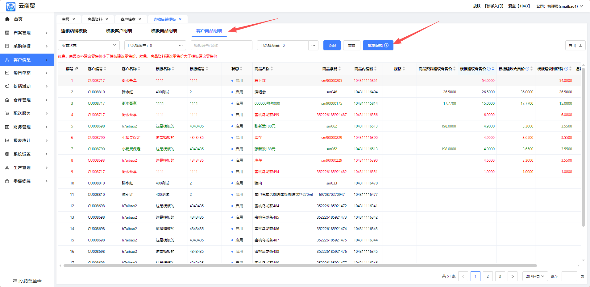Click the product name 蜜桃乌龙茶499
This screenshot has height=287, width=590.
click(267, 115)
